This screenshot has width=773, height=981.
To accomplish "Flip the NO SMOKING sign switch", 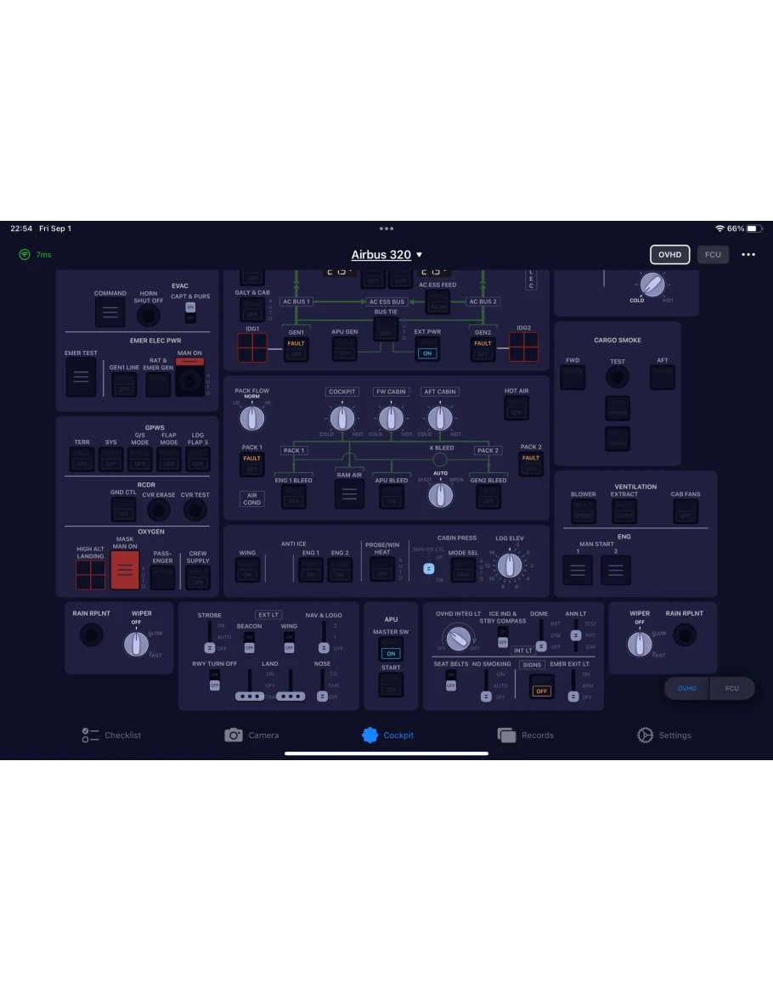I will (486, 685).
